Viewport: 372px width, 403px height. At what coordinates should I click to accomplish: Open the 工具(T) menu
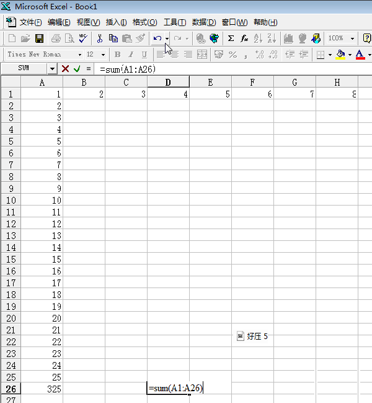(x=175, y=22)
